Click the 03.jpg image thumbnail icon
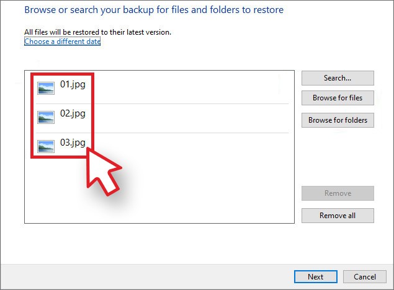 (46, 146)
